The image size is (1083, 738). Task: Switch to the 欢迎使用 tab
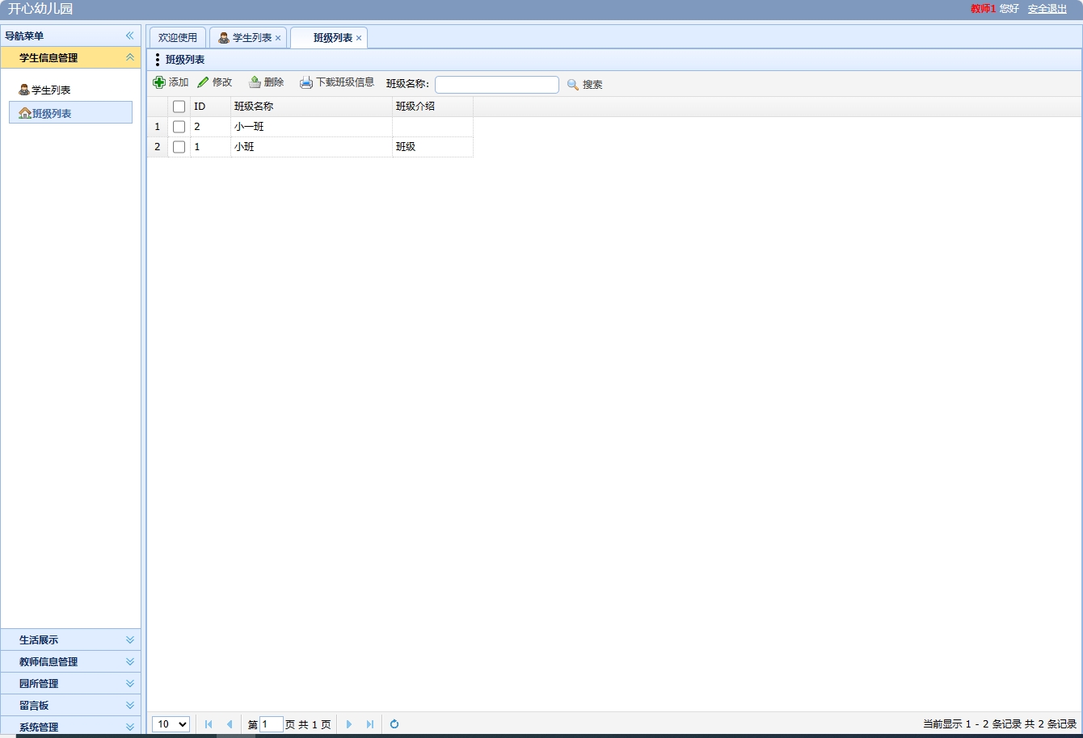[178, 38]
